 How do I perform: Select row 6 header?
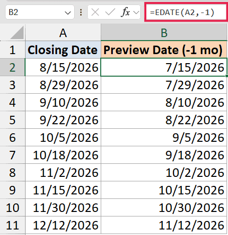(x=13, y=137)
